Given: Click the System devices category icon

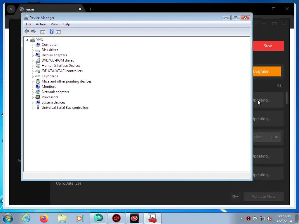Looking at the screenshot, I should pos(38,102).
